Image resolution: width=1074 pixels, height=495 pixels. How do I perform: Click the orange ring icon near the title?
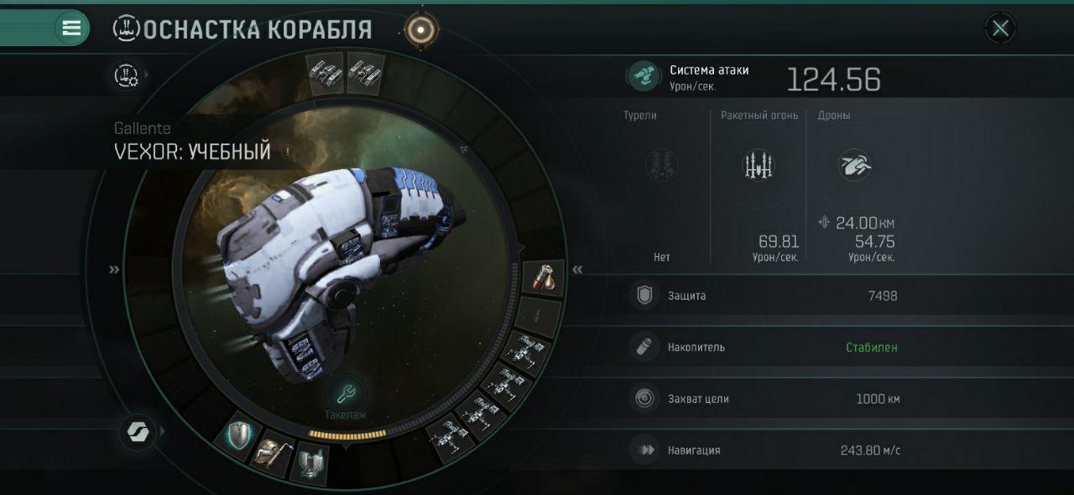pos(420,30)
